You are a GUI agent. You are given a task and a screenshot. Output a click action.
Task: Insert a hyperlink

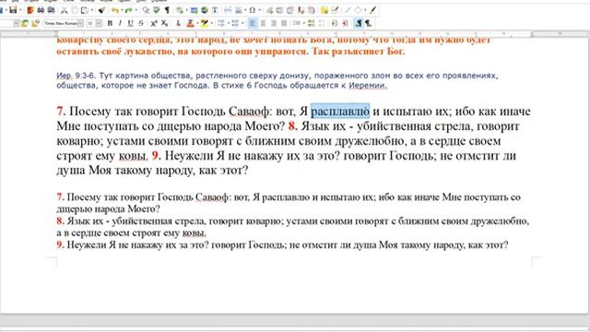(x=270, y=10)
